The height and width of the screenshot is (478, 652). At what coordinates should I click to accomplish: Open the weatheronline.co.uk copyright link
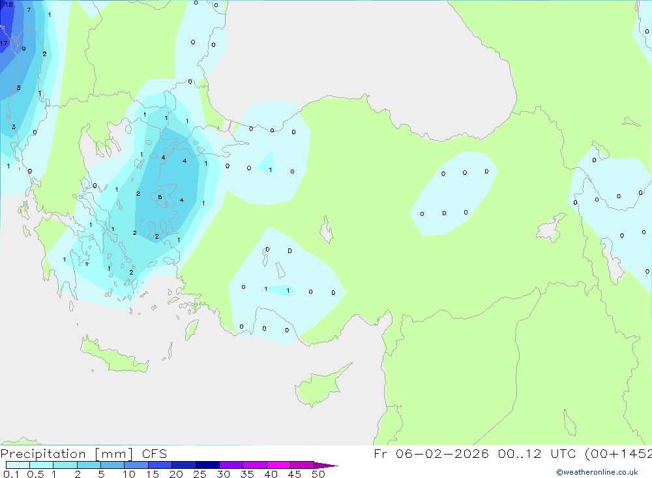597,472
